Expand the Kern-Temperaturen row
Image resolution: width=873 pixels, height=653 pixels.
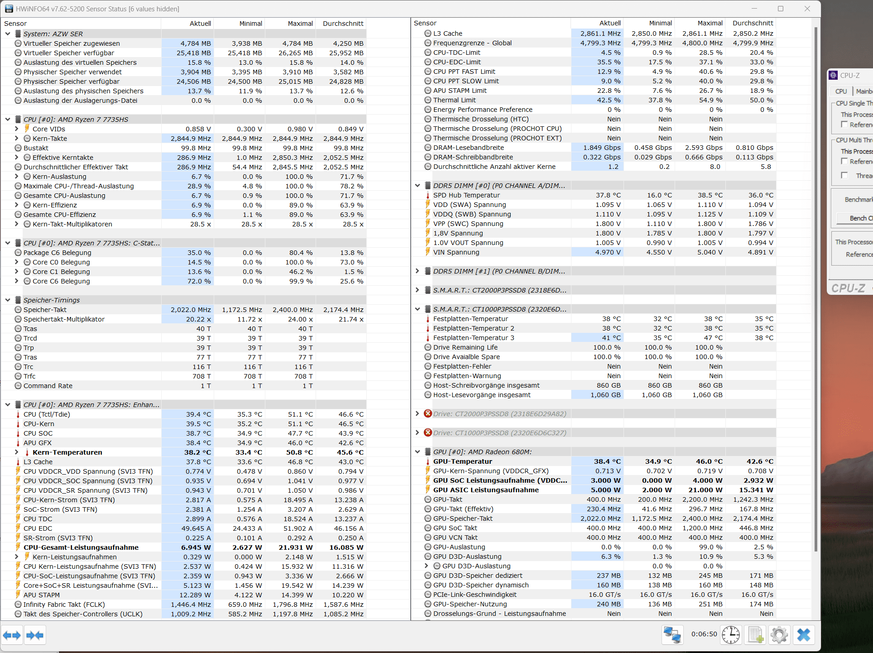point(17,452)
